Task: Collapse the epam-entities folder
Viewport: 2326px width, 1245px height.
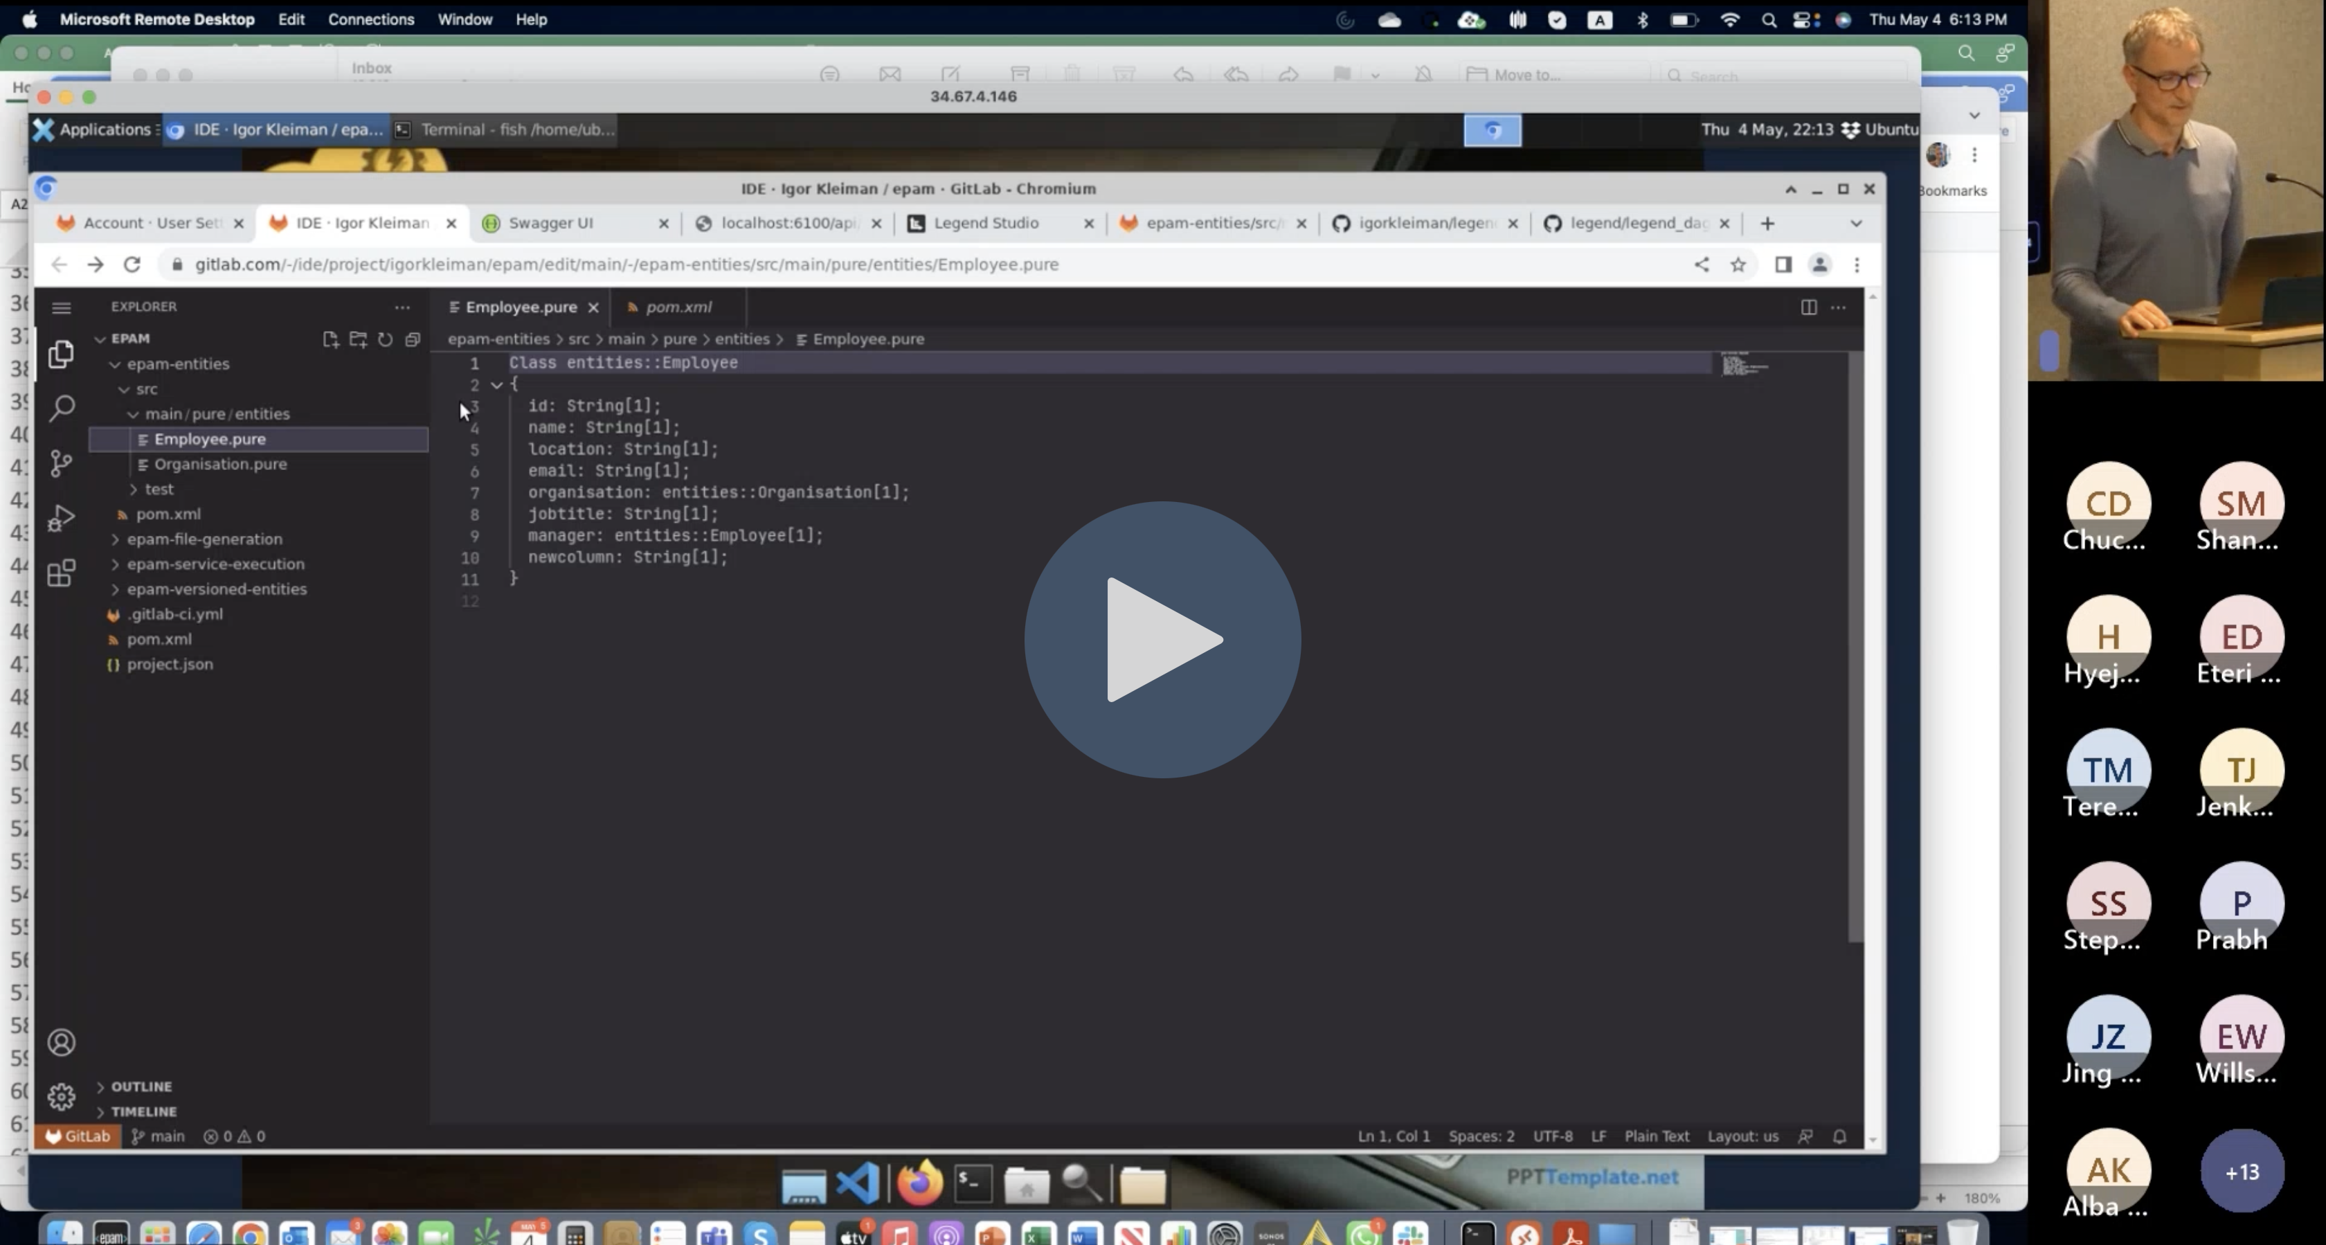Action: pyautogui.click(x=178, y=364)
